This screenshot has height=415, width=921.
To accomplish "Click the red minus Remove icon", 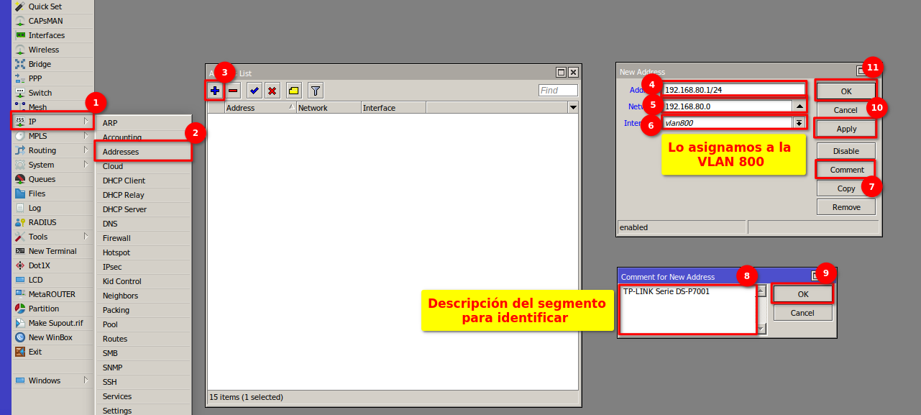I will tap(233, 91).
